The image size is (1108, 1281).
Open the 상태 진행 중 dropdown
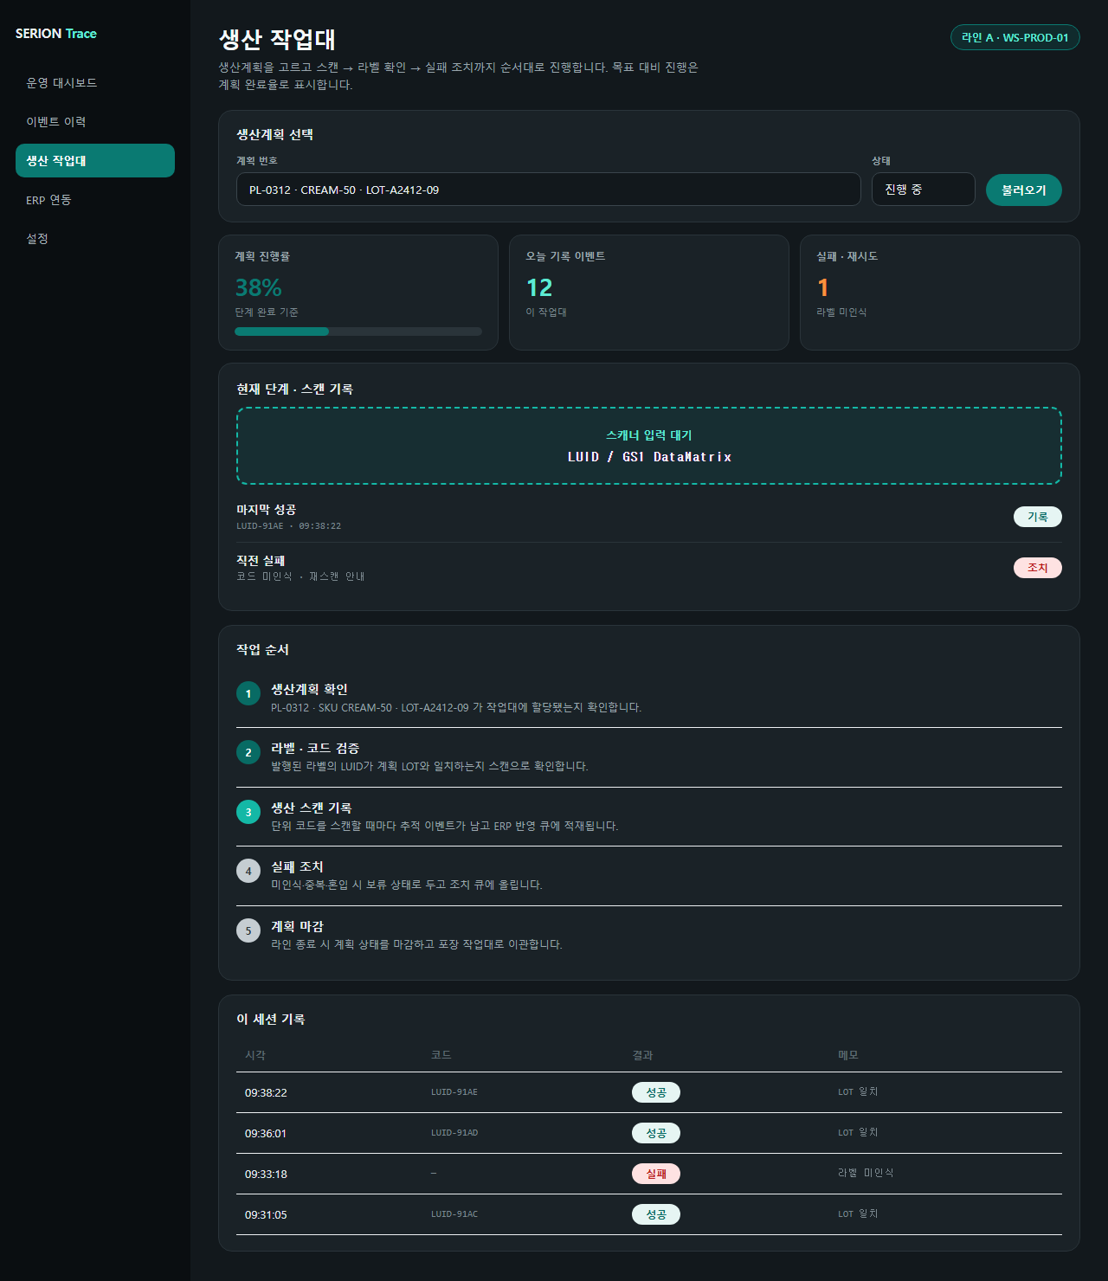click(x=924, y=190)
